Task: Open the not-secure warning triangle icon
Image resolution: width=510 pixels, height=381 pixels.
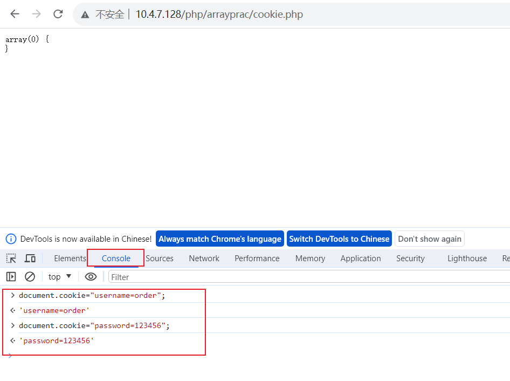Action: 85,15
